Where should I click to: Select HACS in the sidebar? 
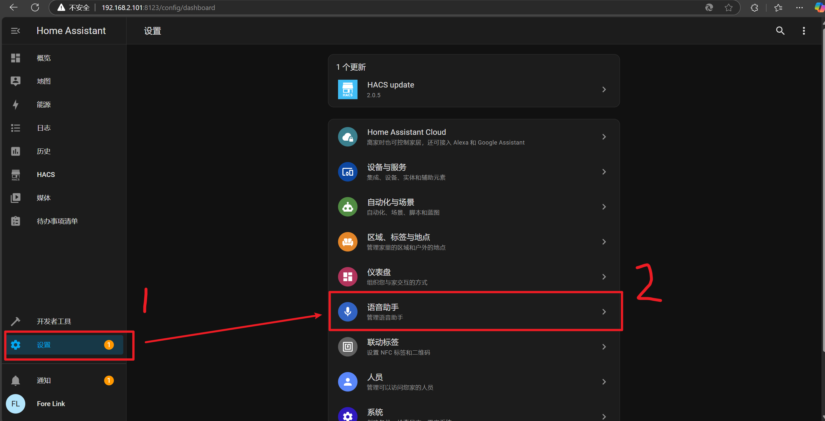tap(46, 175)
